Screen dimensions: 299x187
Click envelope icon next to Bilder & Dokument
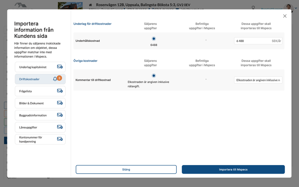pyautogui.click(x=60, y=103)
